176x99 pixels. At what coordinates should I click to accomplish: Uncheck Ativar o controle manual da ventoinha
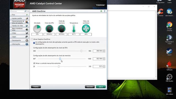pos(34,63)
